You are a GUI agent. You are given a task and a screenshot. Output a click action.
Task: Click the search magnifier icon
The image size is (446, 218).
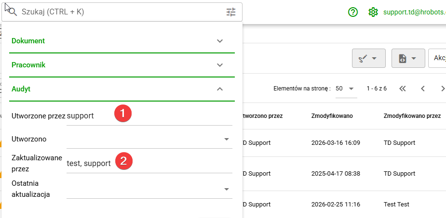pyautogui.click(x=13, y=12)
